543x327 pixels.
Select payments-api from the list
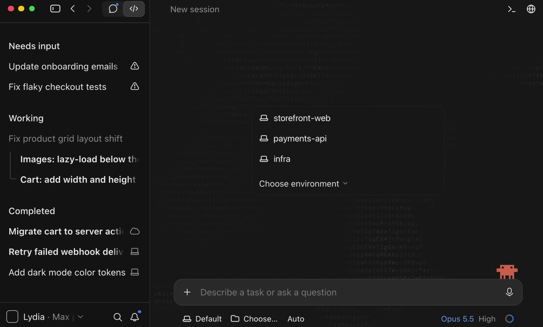tap(348, 138)
